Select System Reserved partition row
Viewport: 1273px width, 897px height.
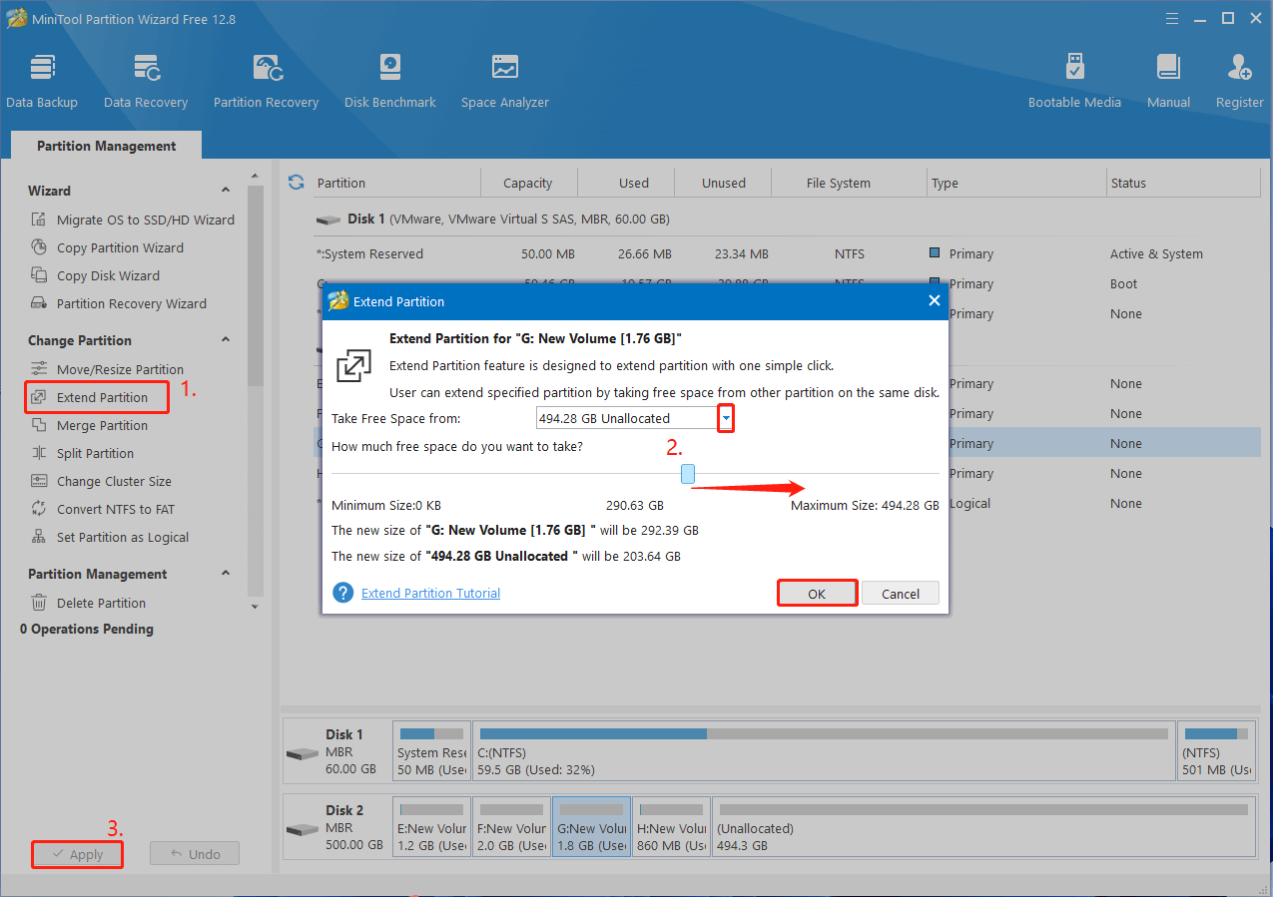(x=788, y=253)
